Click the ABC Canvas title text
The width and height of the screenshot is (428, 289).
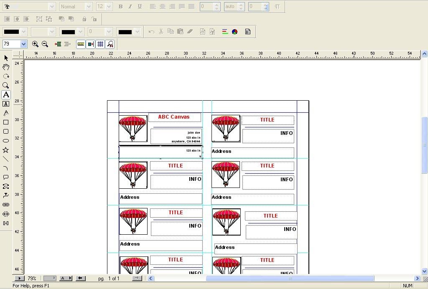point(173,117)
